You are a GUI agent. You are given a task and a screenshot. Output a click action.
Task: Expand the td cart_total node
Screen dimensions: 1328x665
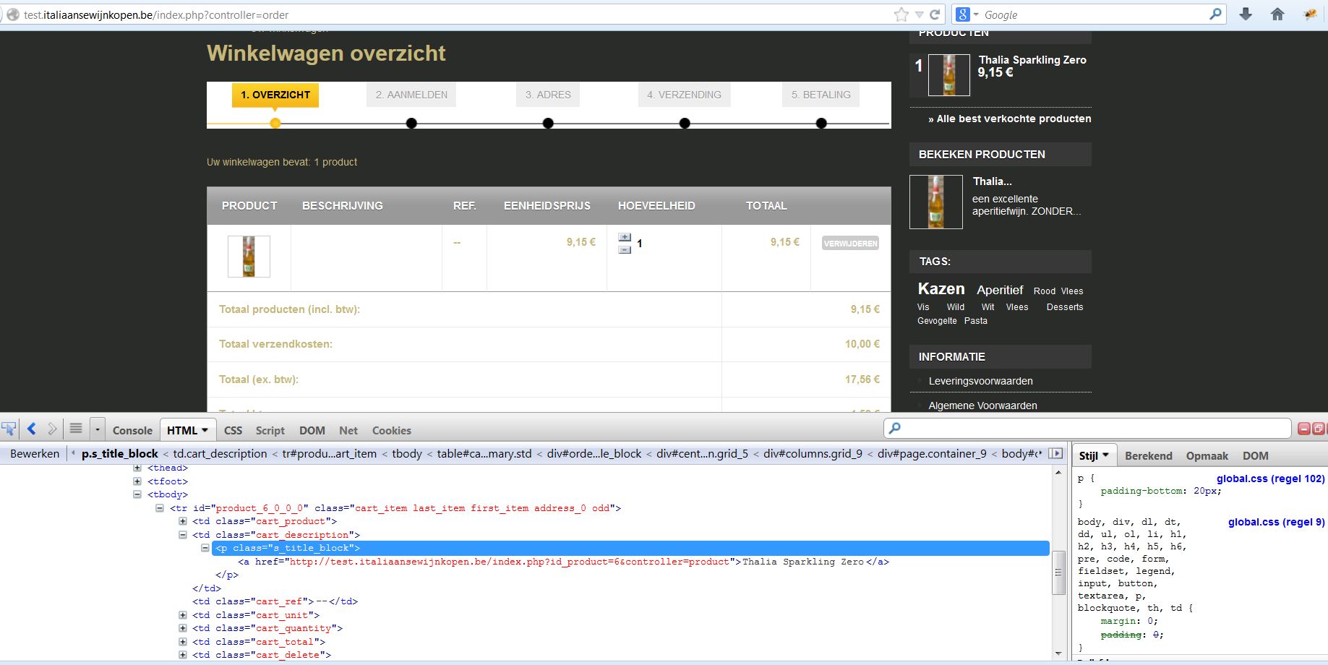183,642
